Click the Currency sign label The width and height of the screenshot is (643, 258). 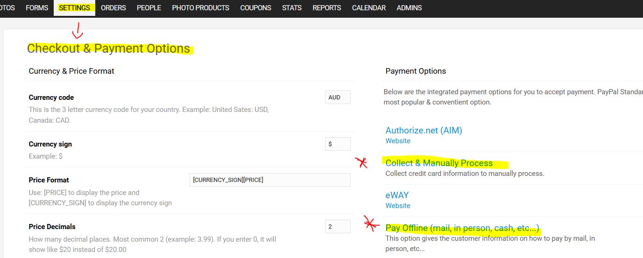click(50, 144)
